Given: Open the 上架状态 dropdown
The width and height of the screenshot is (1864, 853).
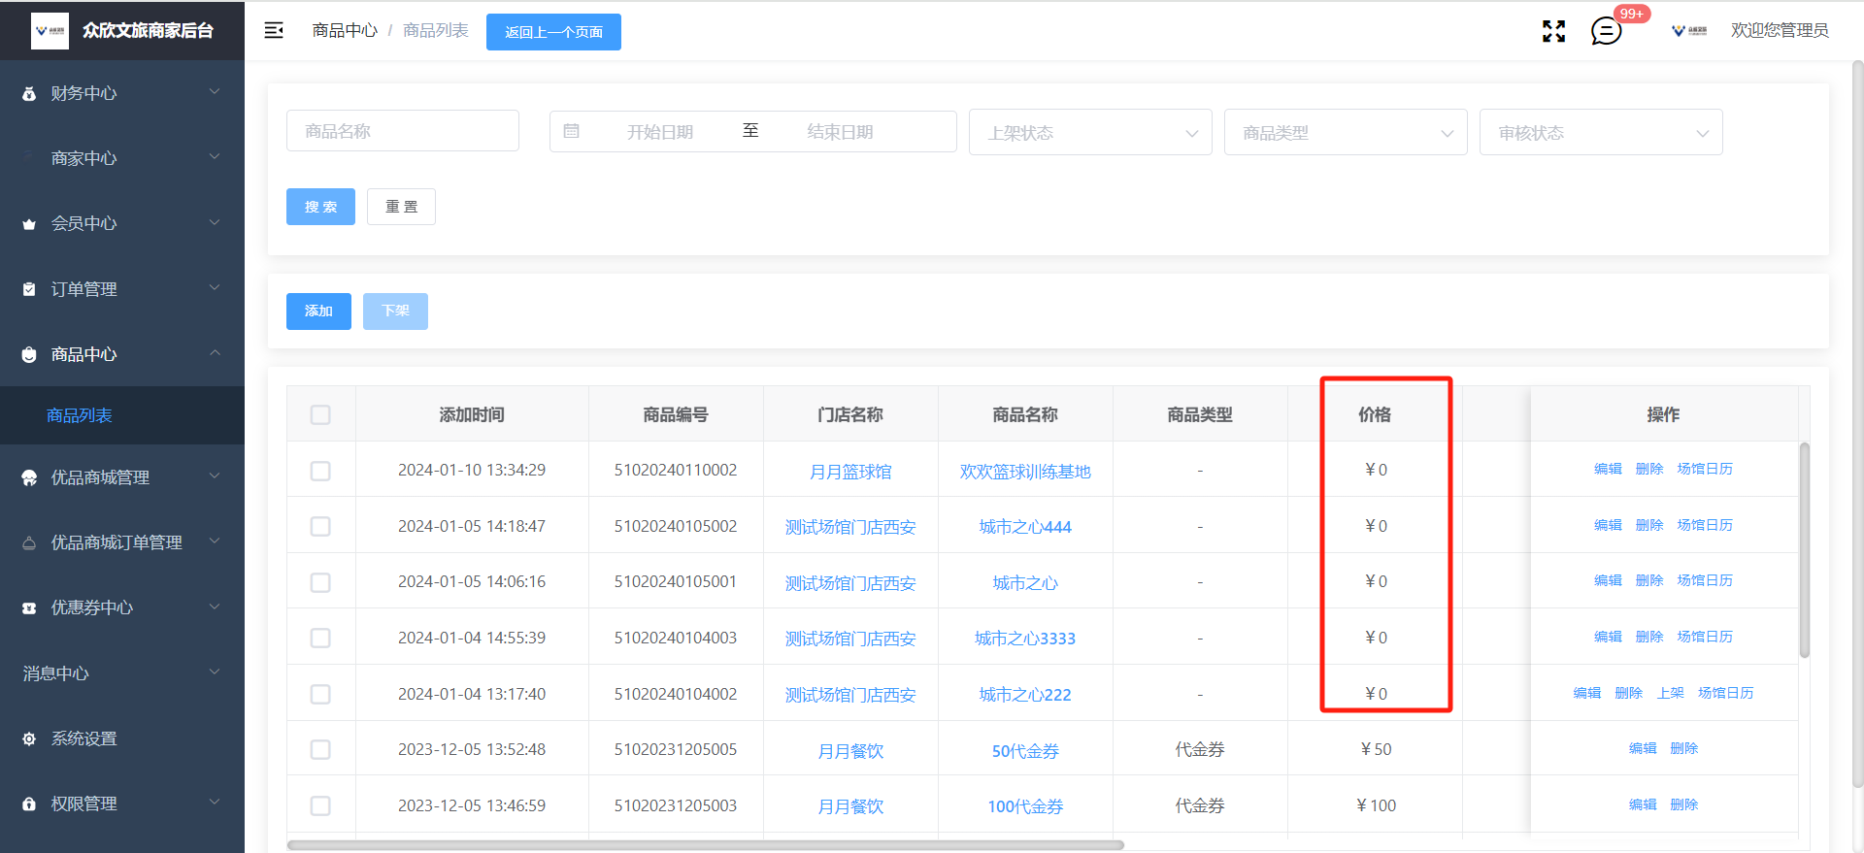Looking at the screenshot, I should (x=1090, y=132).
